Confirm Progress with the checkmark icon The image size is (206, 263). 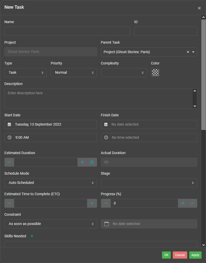[192, 203]
